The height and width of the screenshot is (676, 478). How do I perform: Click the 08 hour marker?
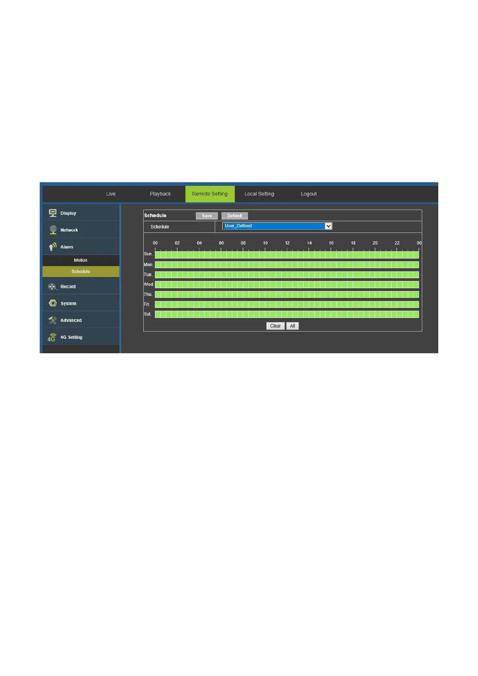point(243,243)
